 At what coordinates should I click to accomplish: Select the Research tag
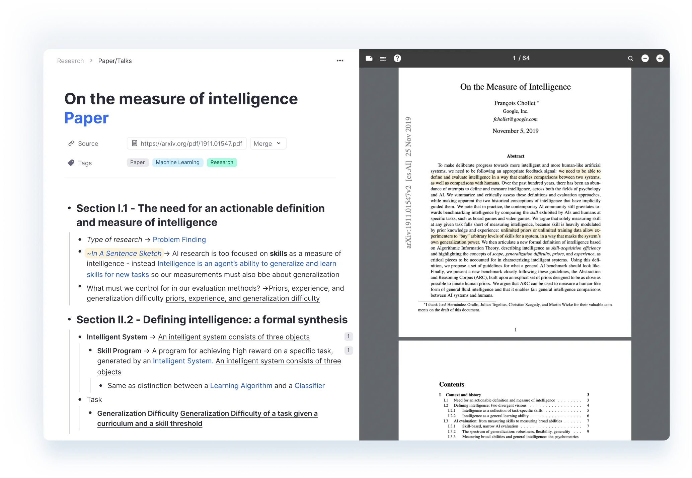pos(222,162)
